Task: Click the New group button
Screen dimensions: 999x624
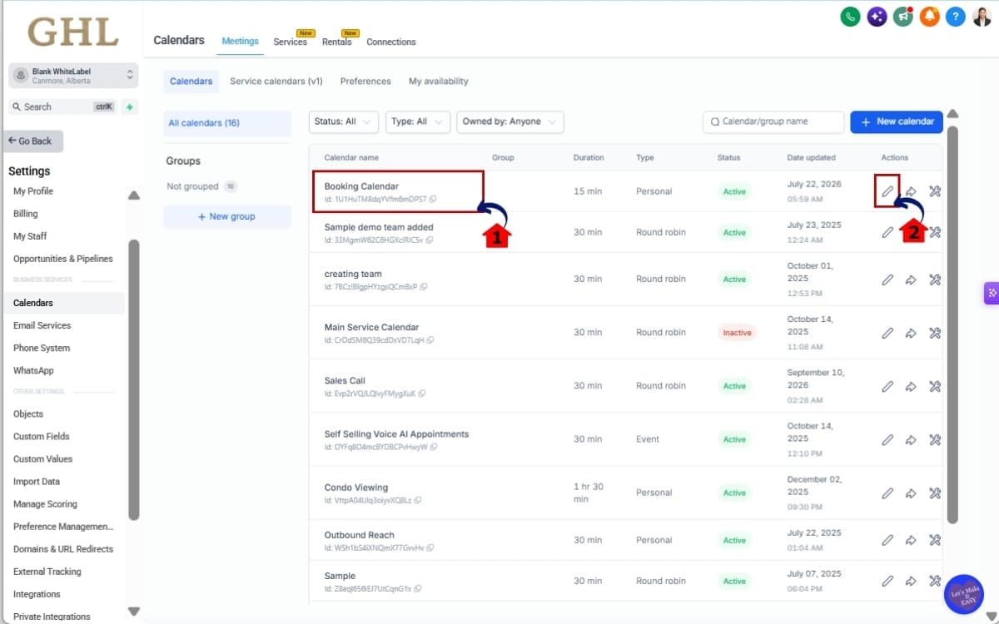Action: pos(227,216)
